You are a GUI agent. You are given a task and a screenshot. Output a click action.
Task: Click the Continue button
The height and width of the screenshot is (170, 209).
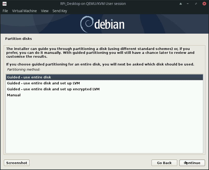[192, 163]
